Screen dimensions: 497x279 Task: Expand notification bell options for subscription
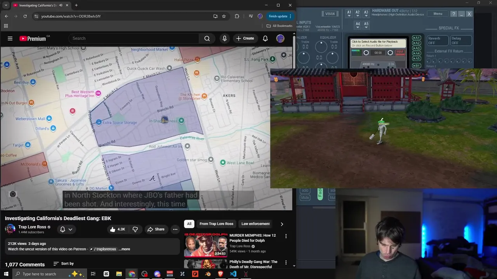[x=66, y=229]
